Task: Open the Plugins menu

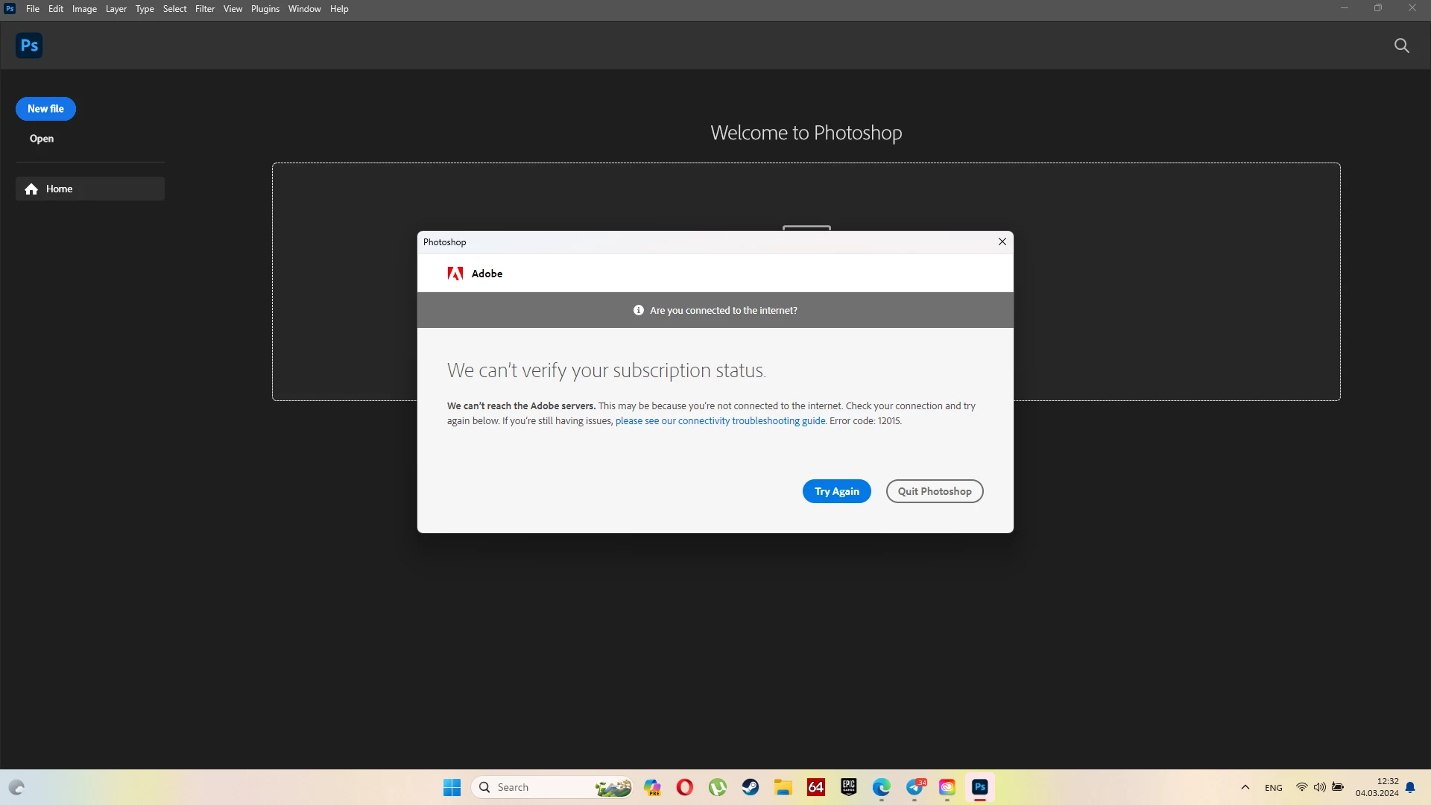Action: tap(265, 9)
